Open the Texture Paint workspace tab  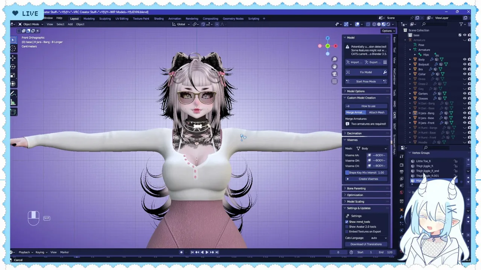pos(141,18)
